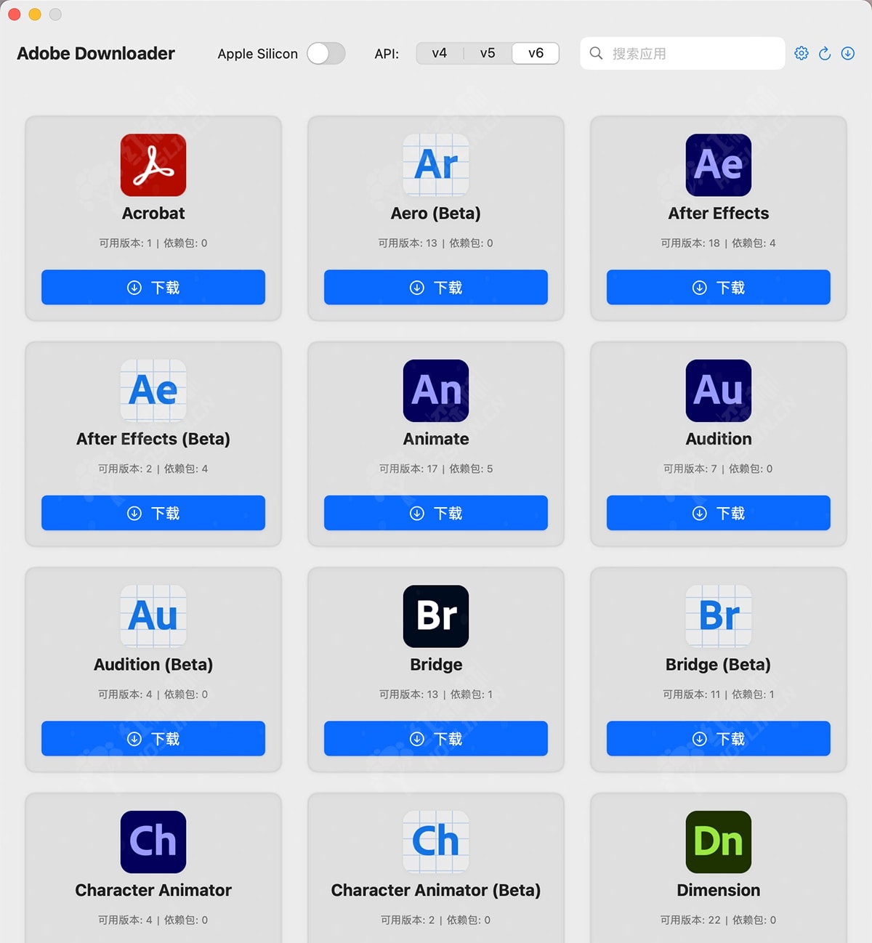The image size is (872, 943).
Task: Click the Dimension title text
Action: pos(719,890)
